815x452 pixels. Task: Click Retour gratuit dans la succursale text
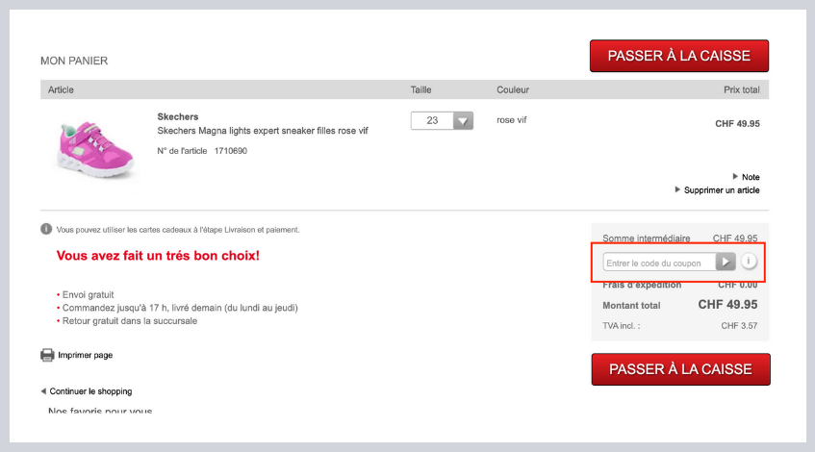point(130,321)
